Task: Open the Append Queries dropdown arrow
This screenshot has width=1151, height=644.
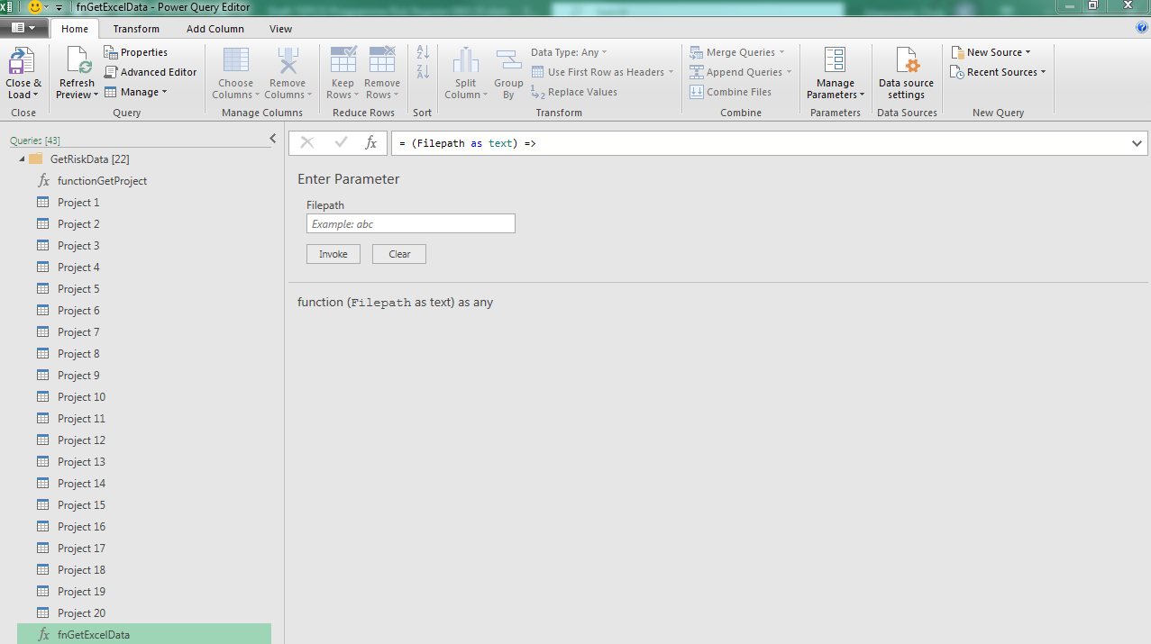Action: point(789,72)
